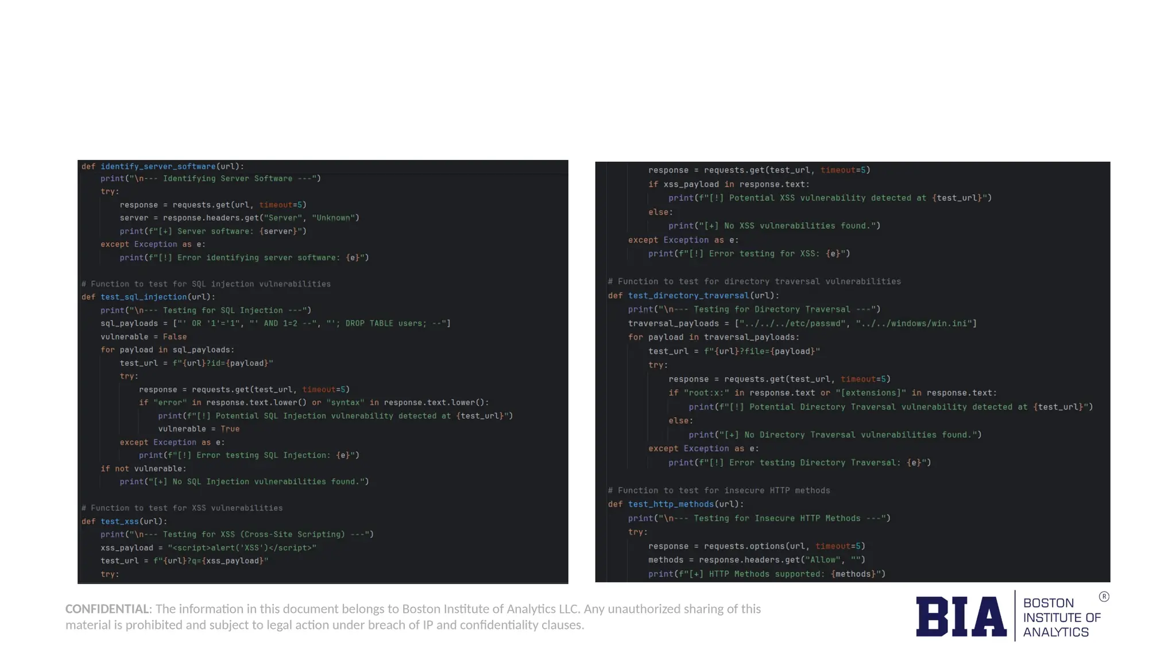
Task: Click the traversal_payloads list line
Action: (802, 324)
